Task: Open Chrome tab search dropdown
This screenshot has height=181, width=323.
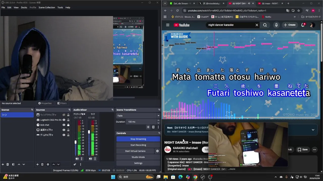Action: tap(165, 4)
